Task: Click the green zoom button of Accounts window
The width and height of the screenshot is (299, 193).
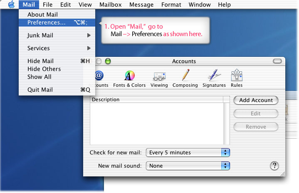Action: pyautogui.click(x=108, y=61)
